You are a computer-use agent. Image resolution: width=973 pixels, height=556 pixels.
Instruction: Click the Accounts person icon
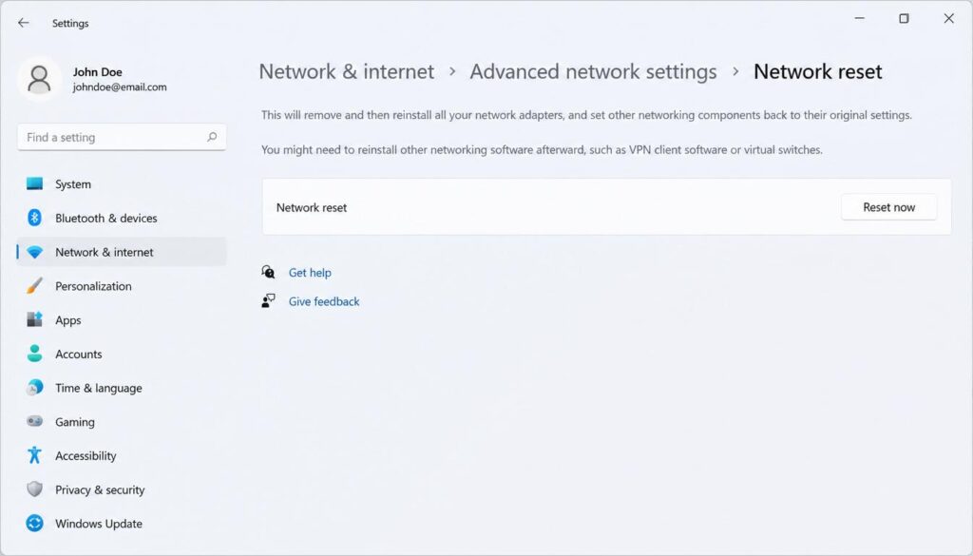[35, 354]
